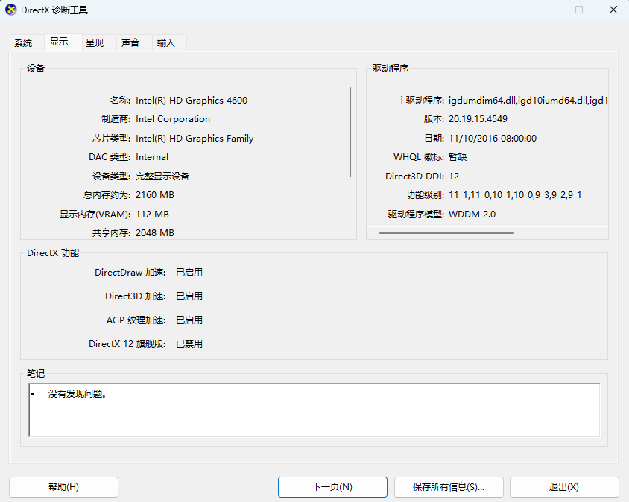Click the 主驱动程序: label
This screenshot has width=629, height=502.
tap(420, 101)
